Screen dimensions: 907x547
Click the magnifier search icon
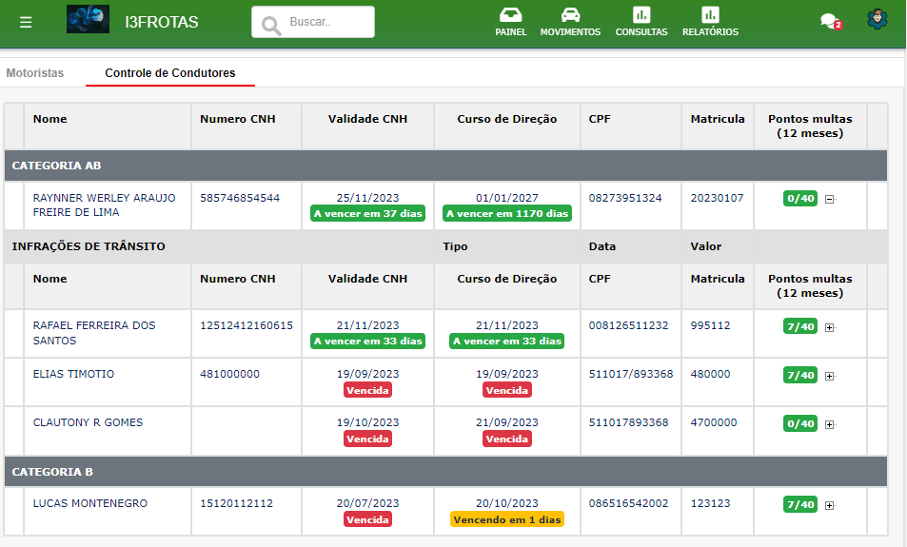tap(270, 25)
